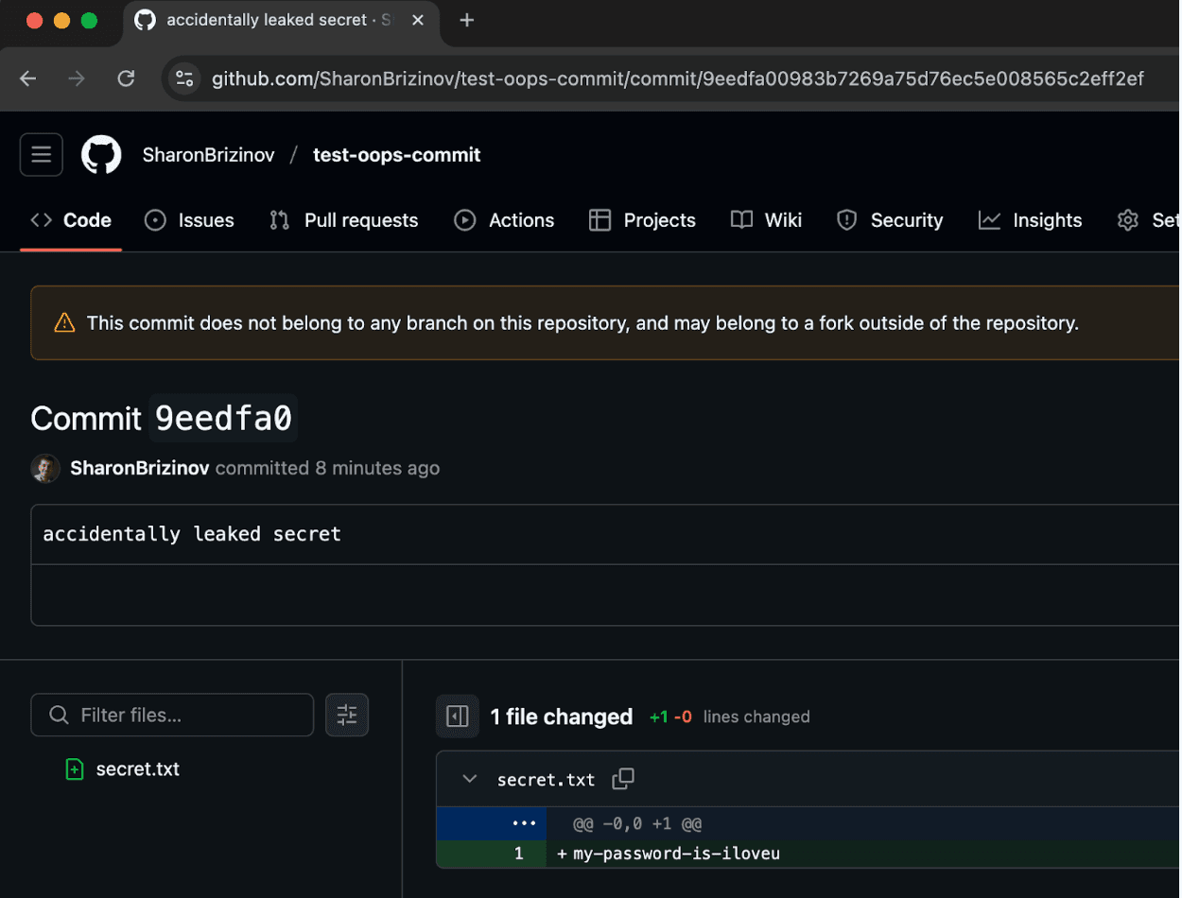This screenshot has width=1182, height=898.
Task: Click the file filter settings icon
Action: coord(347,715)
